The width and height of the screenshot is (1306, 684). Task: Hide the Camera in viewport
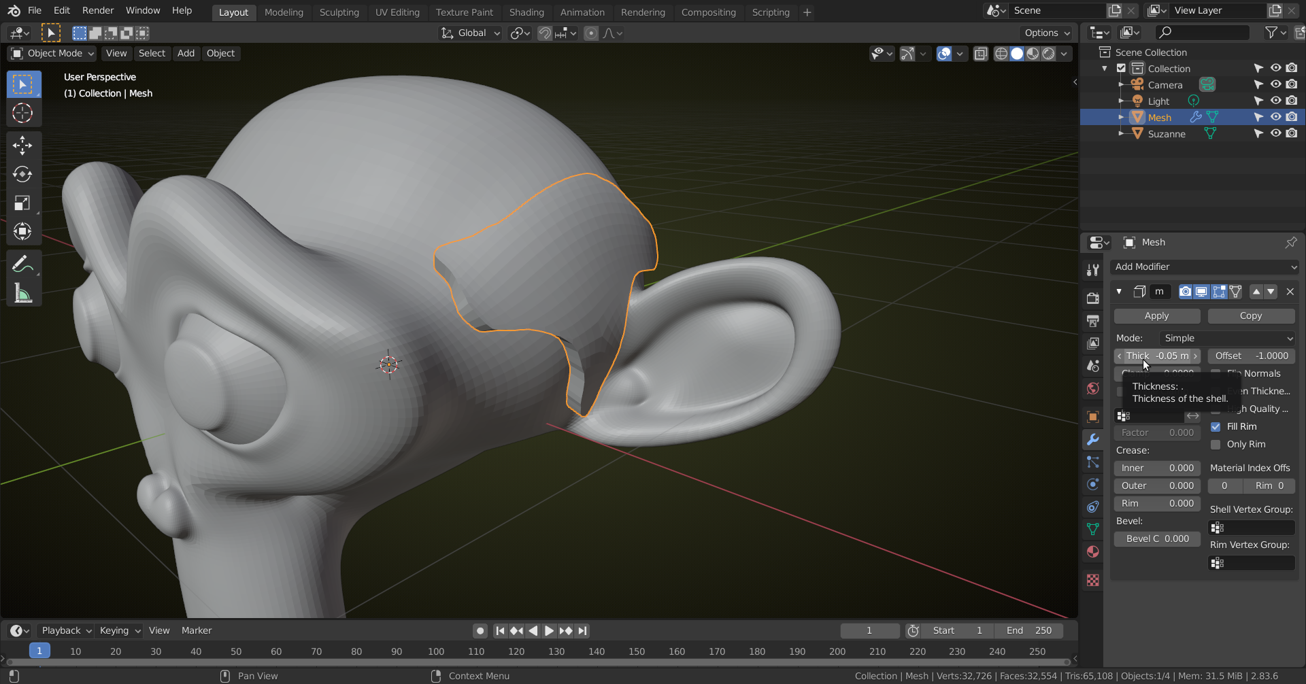tap(1275, 85)
